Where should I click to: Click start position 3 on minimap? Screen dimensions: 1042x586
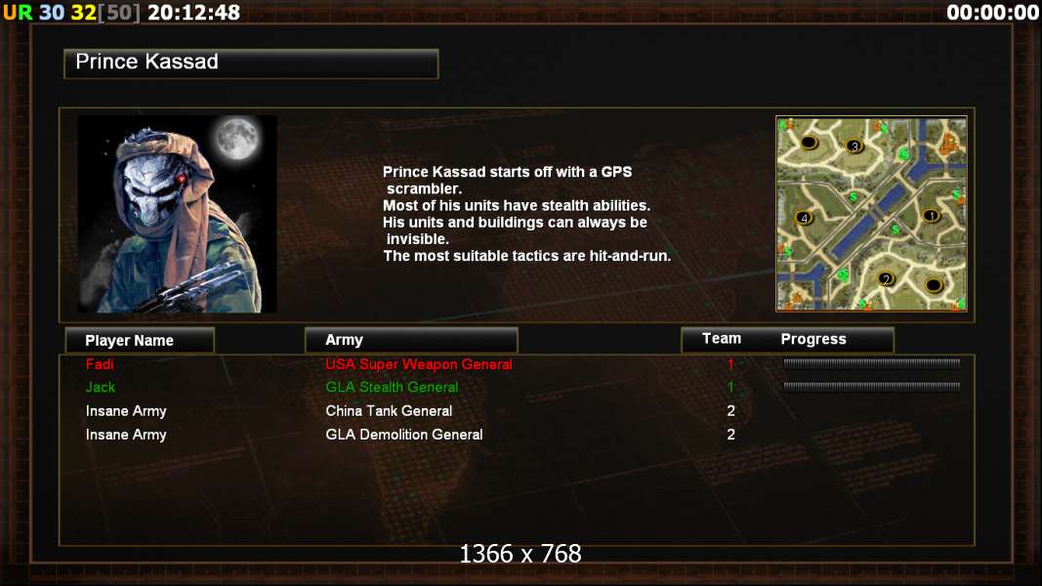tap(854, 146)
